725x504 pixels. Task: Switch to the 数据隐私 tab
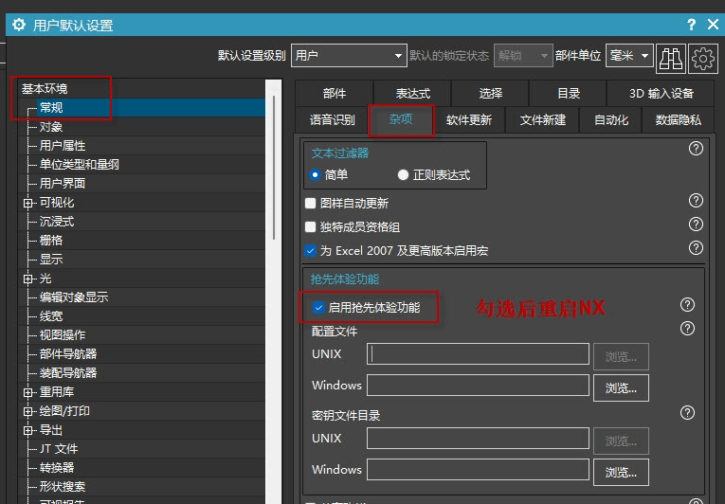[x=679, y=120]
